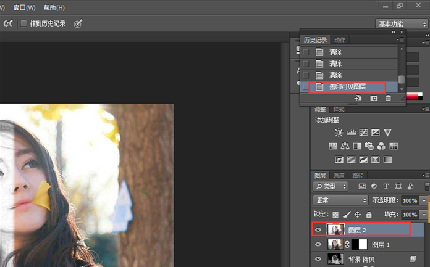
Task: Filter for pixel layers icon
Action: (362, 186)
